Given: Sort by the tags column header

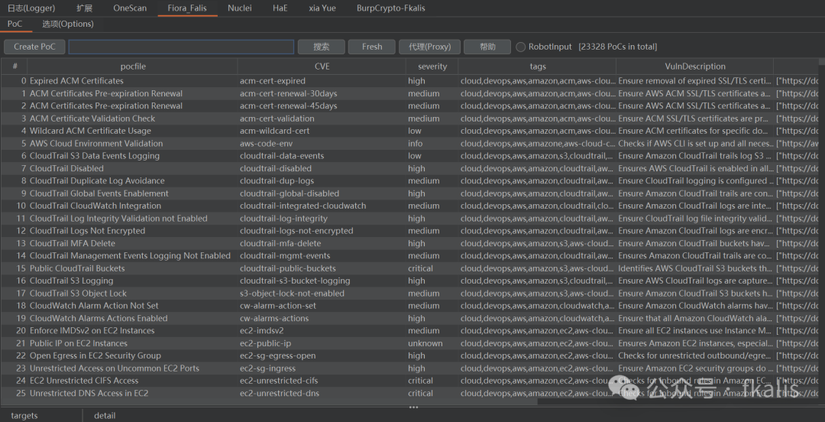Looking at the screenshot, I should point(537,67).
